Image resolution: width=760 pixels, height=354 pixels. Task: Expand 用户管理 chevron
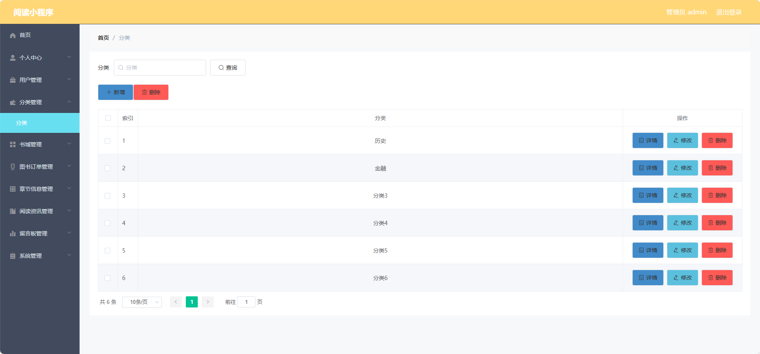click(x=69, y=80)
